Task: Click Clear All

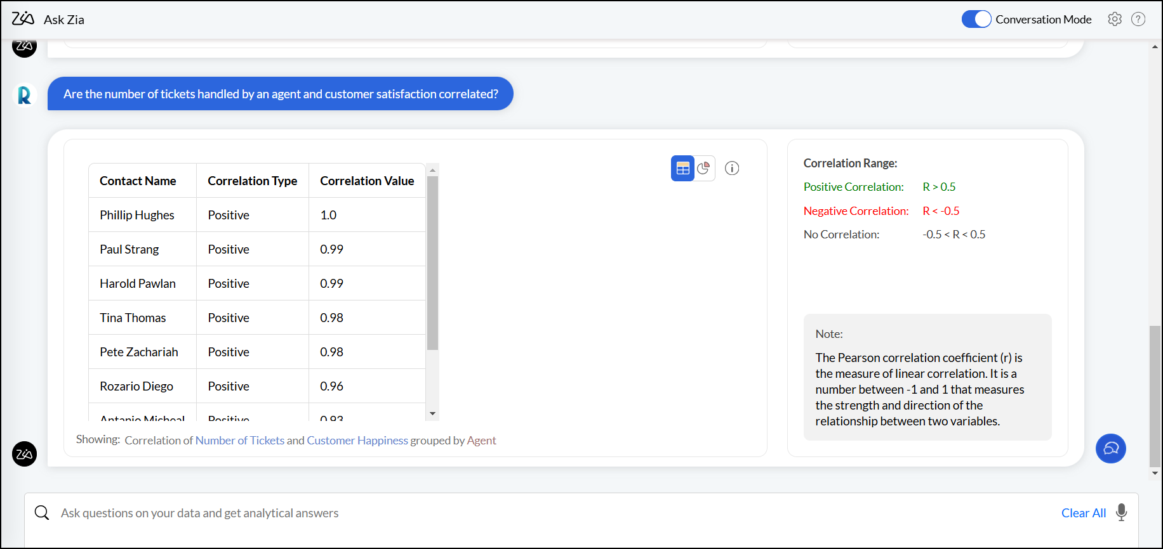Action: pyautogui.click(x=1083, y=513)
